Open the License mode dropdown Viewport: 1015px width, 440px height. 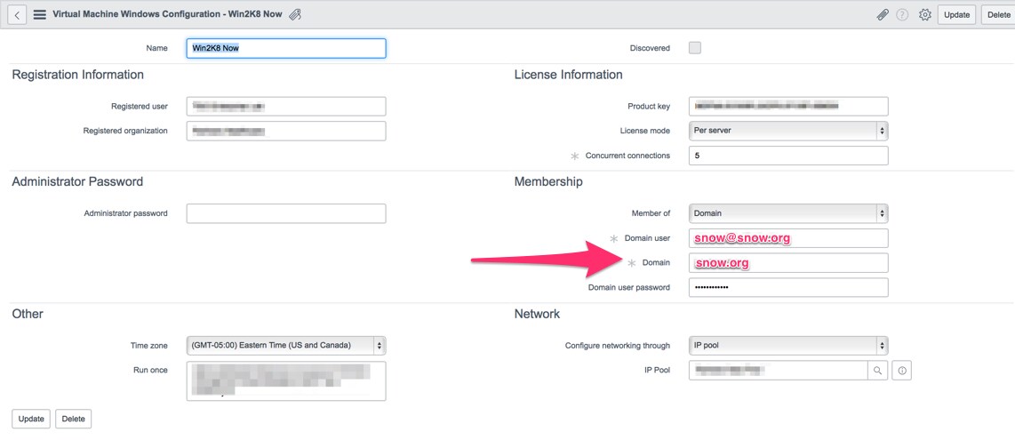[x=787, y=131]
